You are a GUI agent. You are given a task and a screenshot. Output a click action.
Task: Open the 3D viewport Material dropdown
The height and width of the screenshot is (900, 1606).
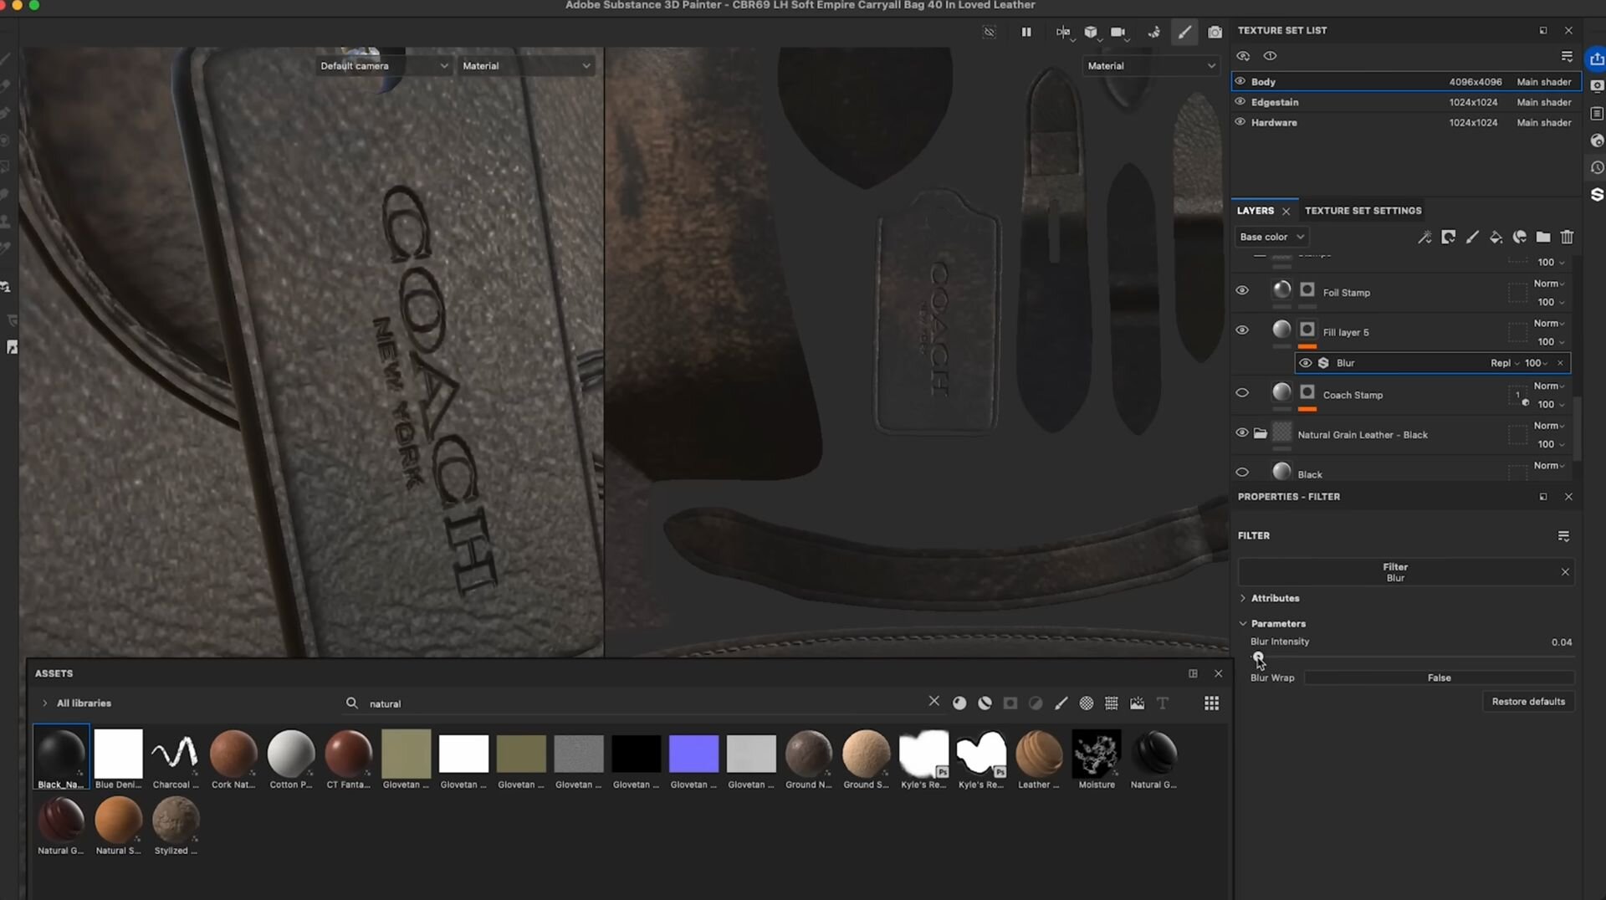[527, 66]
